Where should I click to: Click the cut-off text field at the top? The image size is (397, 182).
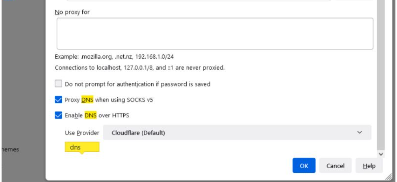(x=197, y=0)
